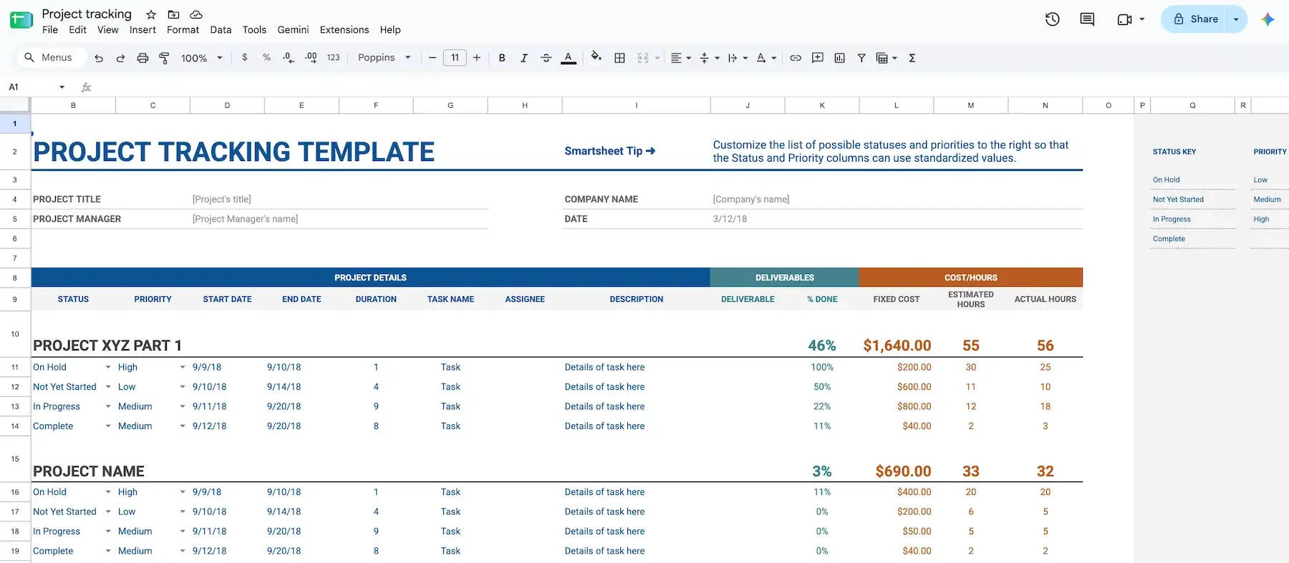Open row 13 In Progress status dropdown
This screenshot has height=563, width=1289.
[108, 406]
